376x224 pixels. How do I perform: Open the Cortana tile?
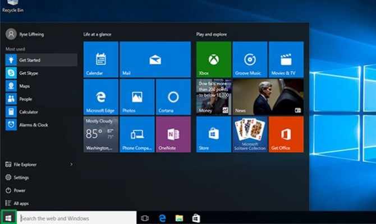click(x=173, y=97)
